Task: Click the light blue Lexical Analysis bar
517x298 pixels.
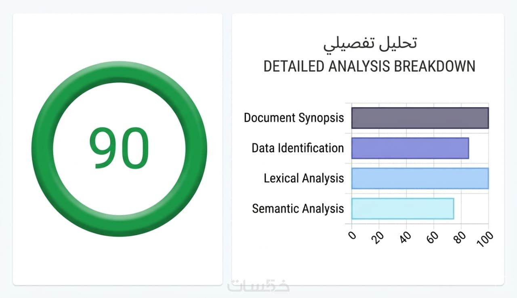Action: (420, 178)
